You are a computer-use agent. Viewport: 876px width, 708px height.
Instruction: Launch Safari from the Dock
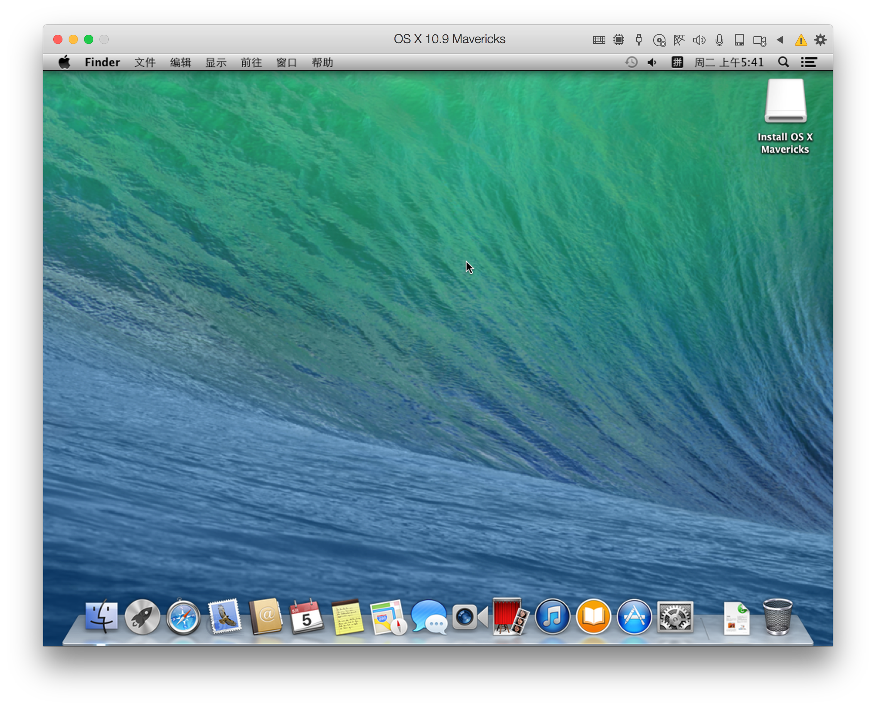coord(183,617)
